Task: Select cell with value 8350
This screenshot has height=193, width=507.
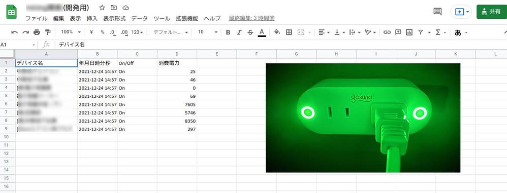Action: [x=177, y=121]
